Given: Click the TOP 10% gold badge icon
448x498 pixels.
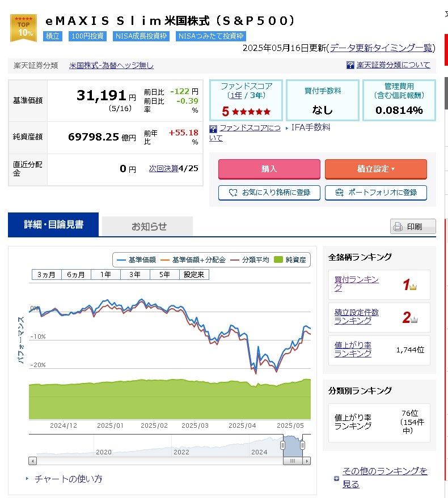Looking at the screenshot, I should click(x=23, y=28).
